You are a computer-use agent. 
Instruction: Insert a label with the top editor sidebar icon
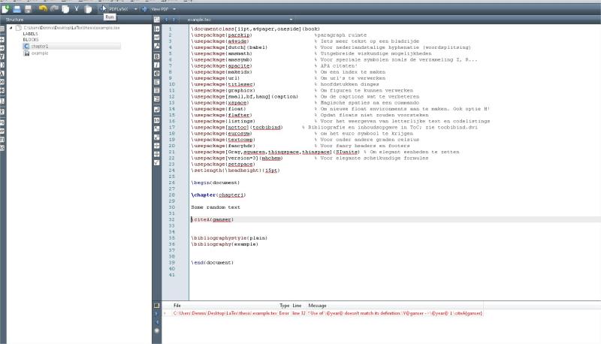(x=157, y=29)
